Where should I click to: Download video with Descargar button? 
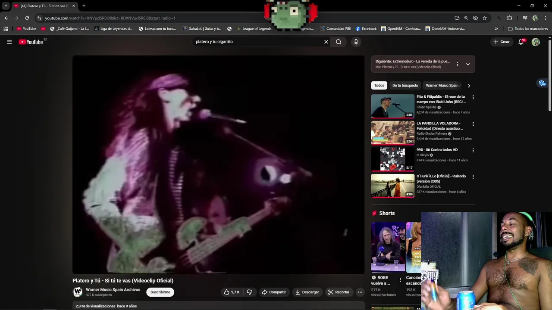(x=307, y=292)
